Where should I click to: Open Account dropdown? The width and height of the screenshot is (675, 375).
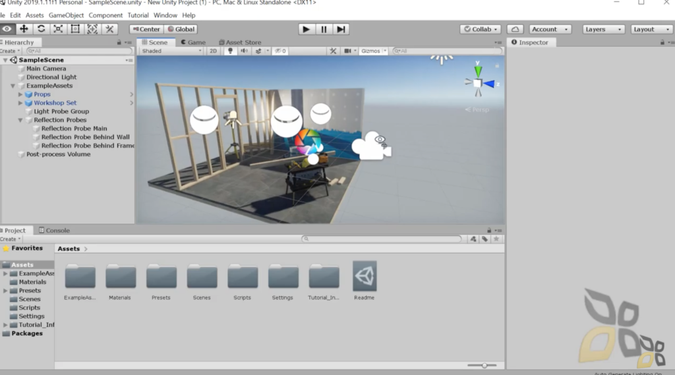tap(550, 29)
